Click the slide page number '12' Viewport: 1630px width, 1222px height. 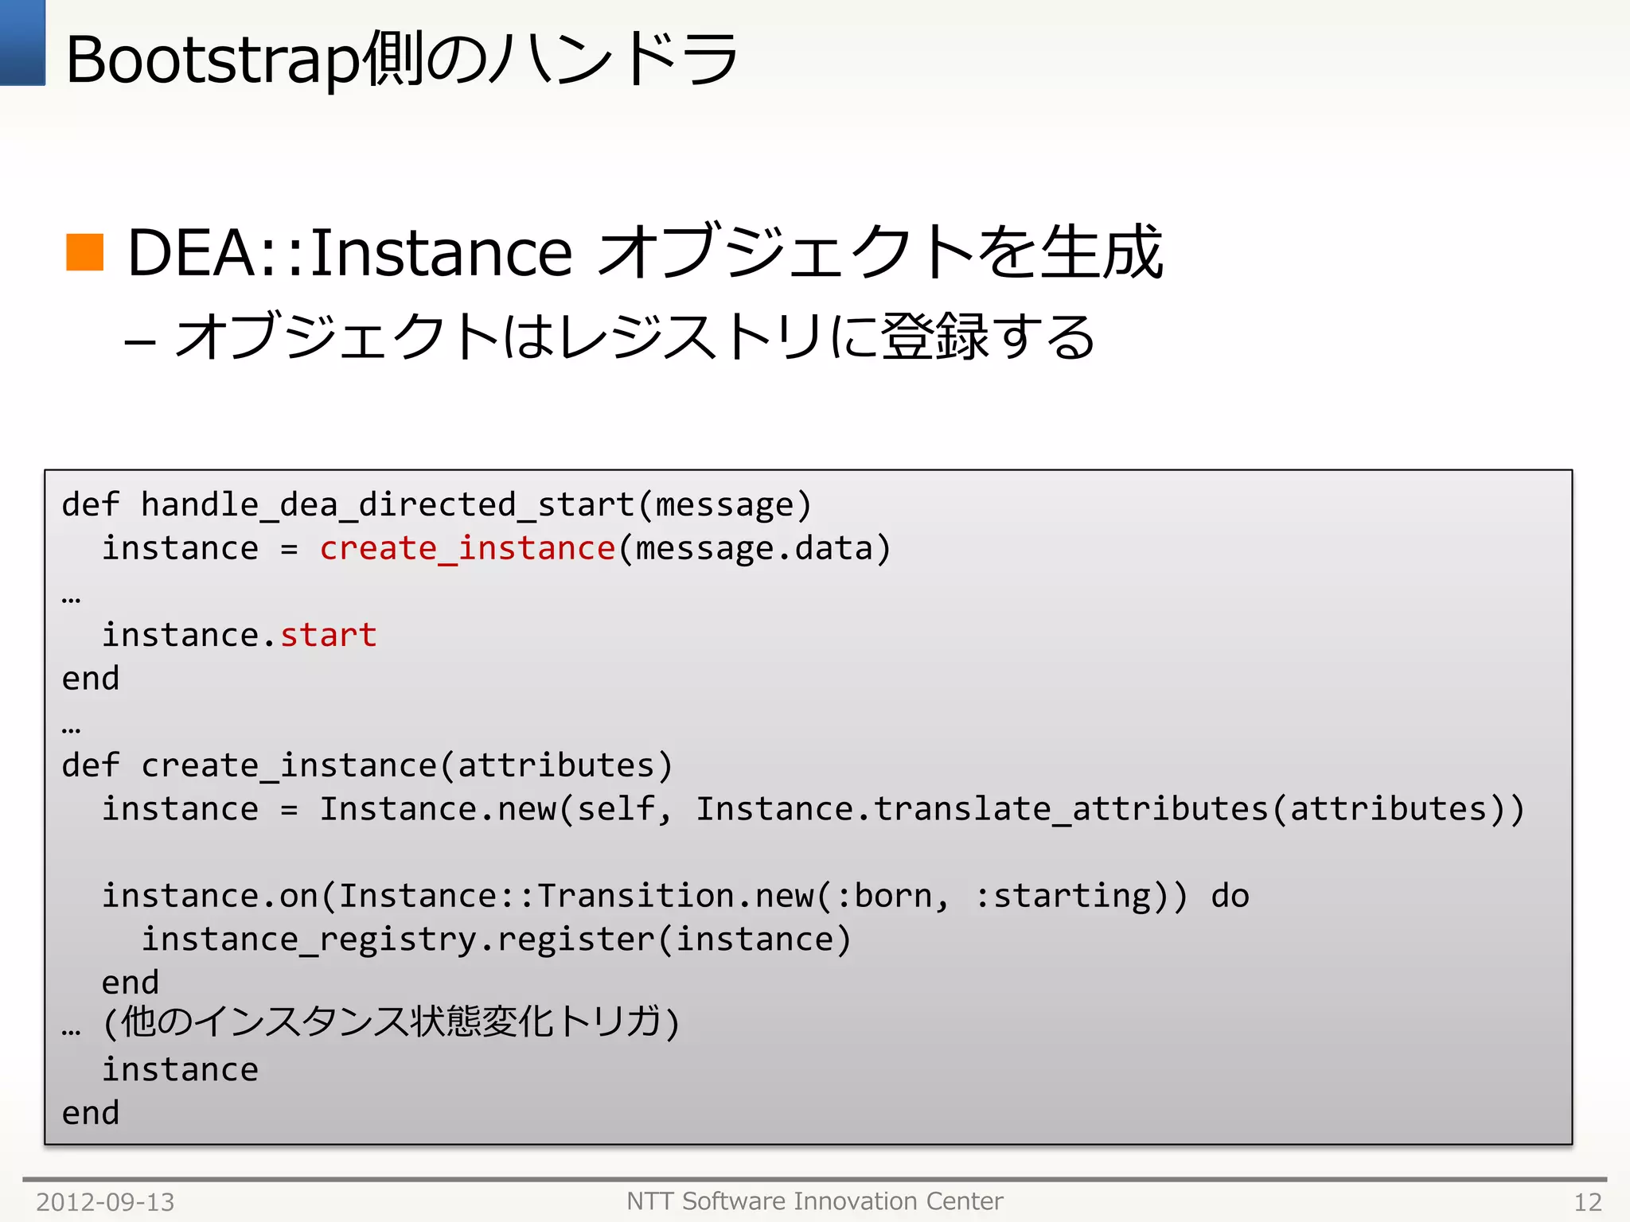pos(1588,1202)
